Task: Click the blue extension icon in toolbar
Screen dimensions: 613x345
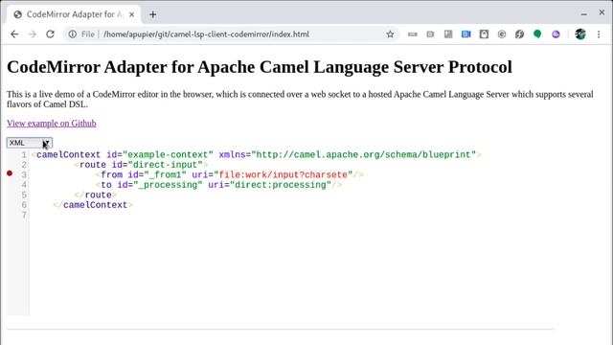Action: pos(466,34)
